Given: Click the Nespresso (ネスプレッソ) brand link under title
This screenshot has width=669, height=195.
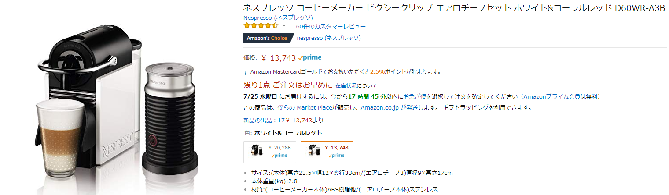Looking at the screenshot, I should [278, 18].
